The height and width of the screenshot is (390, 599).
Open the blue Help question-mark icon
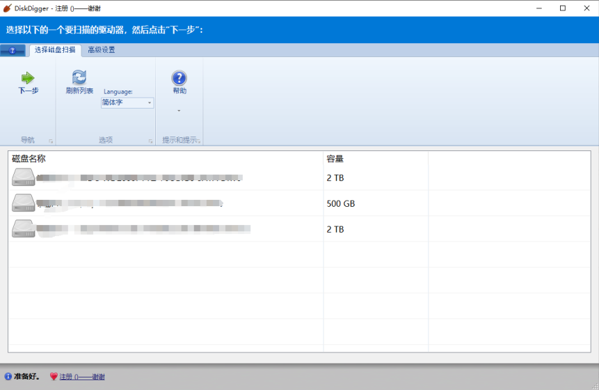coord(179,78)
